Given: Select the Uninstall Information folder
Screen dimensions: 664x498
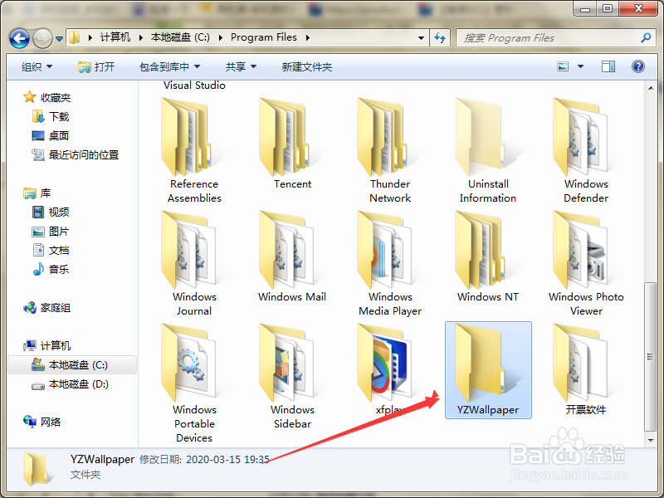Looking at the screenshot, I should (x=488, y=150).
